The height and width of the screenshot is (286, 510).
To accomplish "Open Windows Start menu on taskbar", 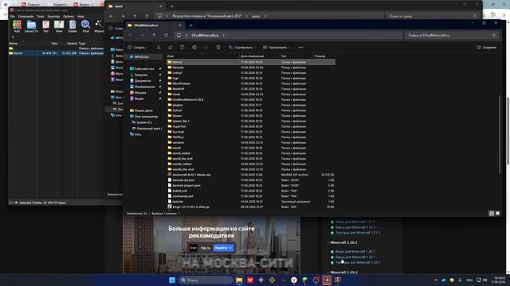I will pos(172,280).
